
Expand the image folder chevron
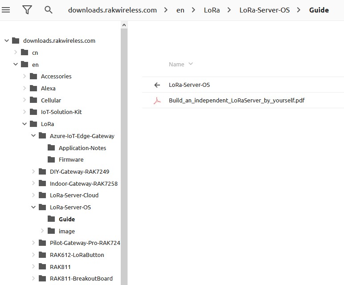point(42,231)
